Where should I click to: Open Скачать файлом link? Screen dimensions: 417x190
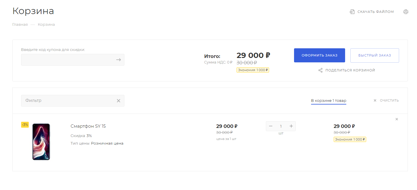pyautogui.click(x=376, y=12)
